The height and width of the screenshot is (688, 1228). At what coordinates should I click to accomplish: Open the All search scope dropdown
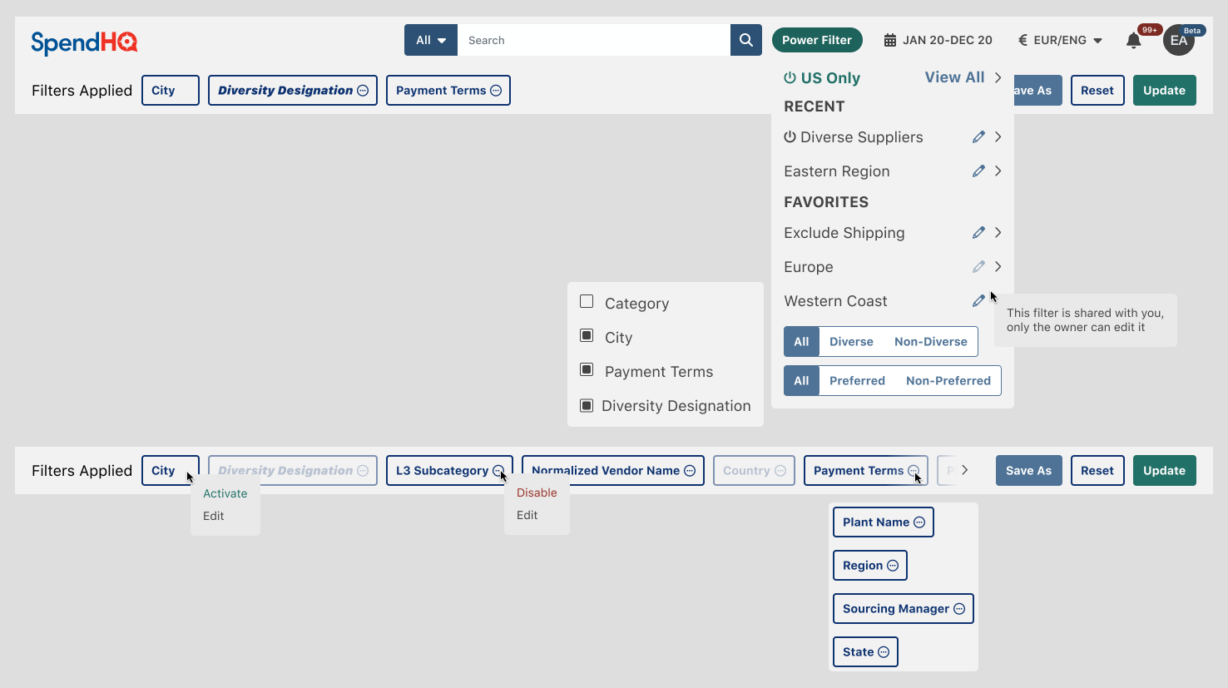click(x=431, y=40)
